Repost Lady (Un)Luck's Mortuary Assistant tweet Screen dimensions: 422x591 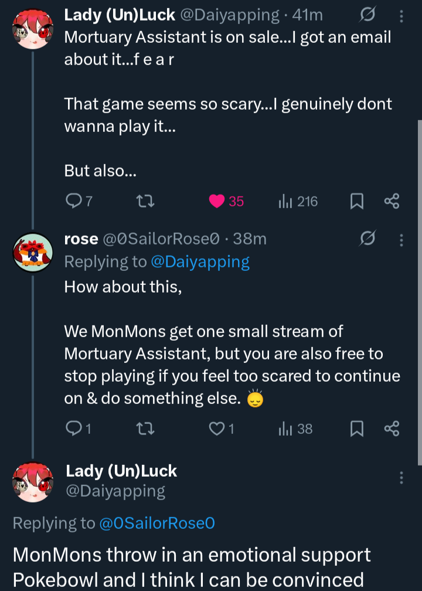tap(145, 202)
